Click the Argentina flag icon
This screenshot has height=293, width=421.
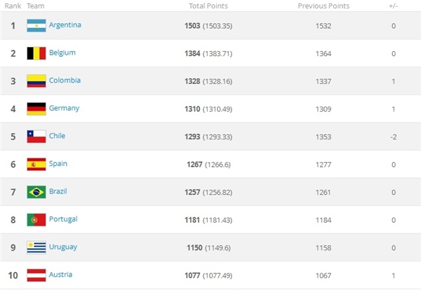click(36, 26)
